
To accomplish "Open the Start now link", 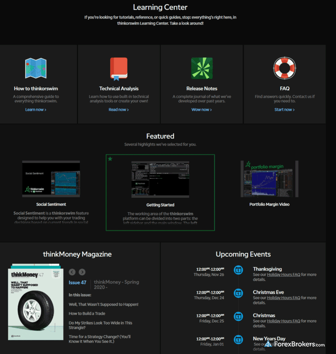I will pyautogui.click(x=284, y=110).
